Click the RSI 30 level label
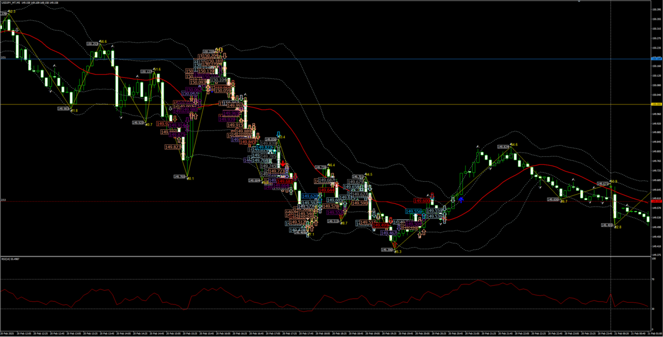This screenshot has height=337, width=663. coord(654,308)
